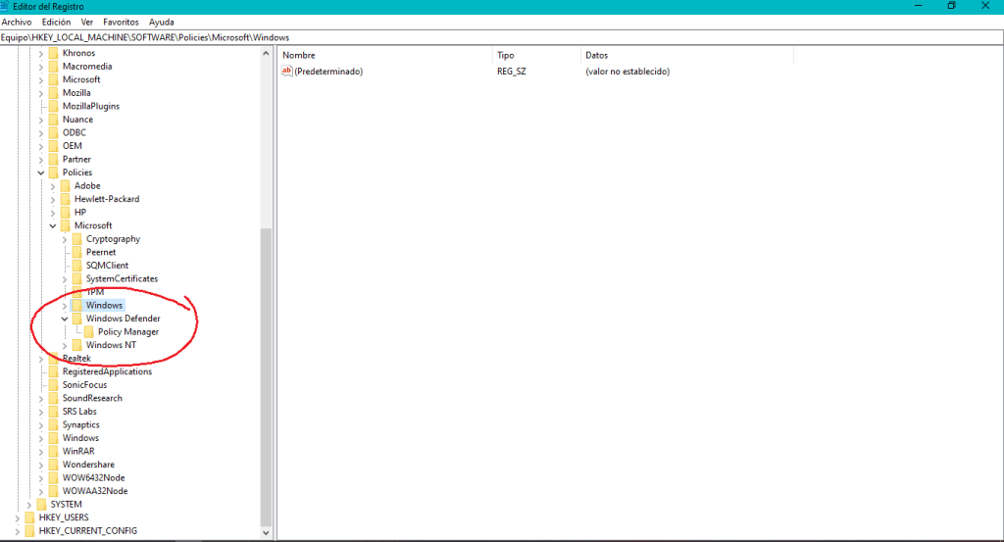Select the Policy Manager key
The width and height of the screenshot is (1004, 542).
(x=128, y=332)
